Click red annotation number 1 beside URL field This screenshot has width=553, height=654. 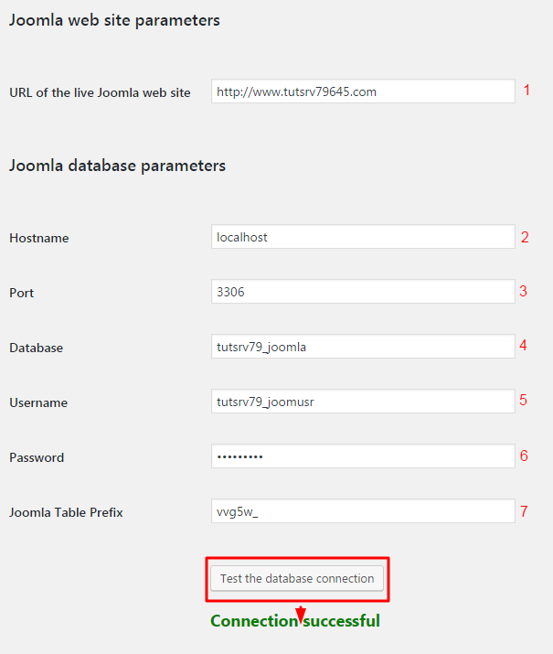[x=526, y=90]
